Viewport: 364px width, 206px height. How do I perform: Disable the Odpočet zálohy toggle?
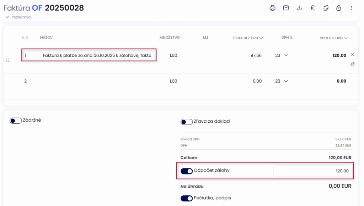click(187, 171)
